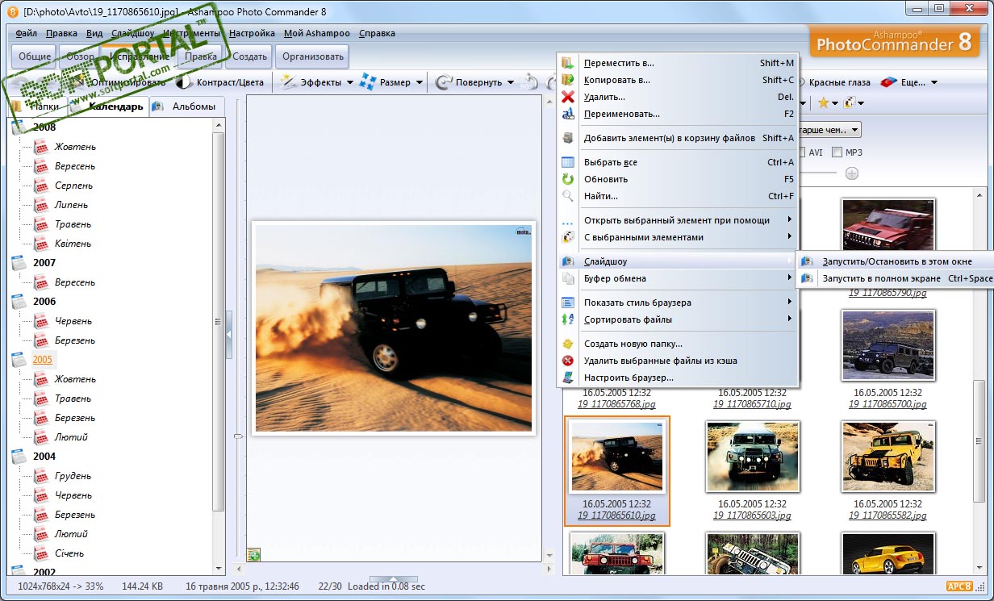Select the selected black jeep thumbnail 19_1170865610
The width and height of the screenshot is (994, 601).
point(616,457)
